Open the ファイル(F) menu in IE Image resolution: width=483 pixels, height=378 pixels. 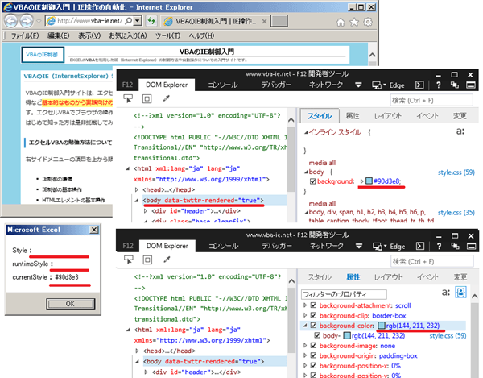point(25,35)
